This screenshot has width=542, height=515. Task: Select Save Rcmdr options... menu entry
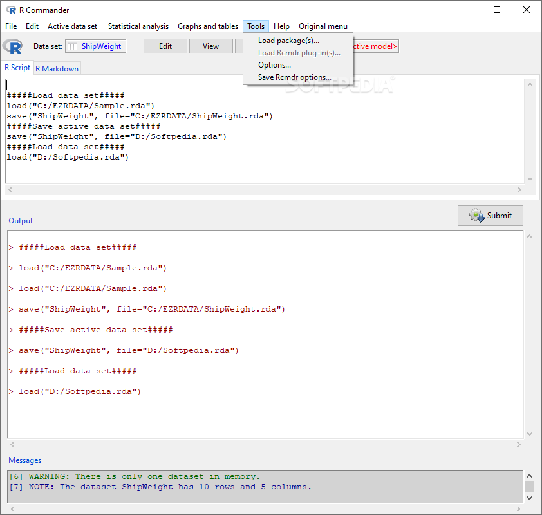click(298, 77)
